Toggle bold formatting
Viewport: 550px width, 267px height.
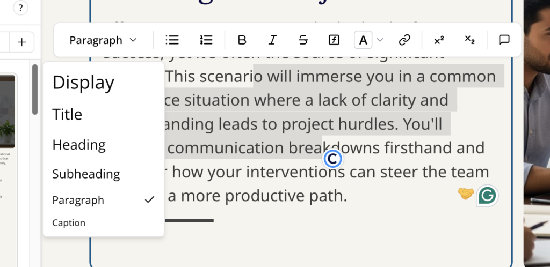pos(242,40)
